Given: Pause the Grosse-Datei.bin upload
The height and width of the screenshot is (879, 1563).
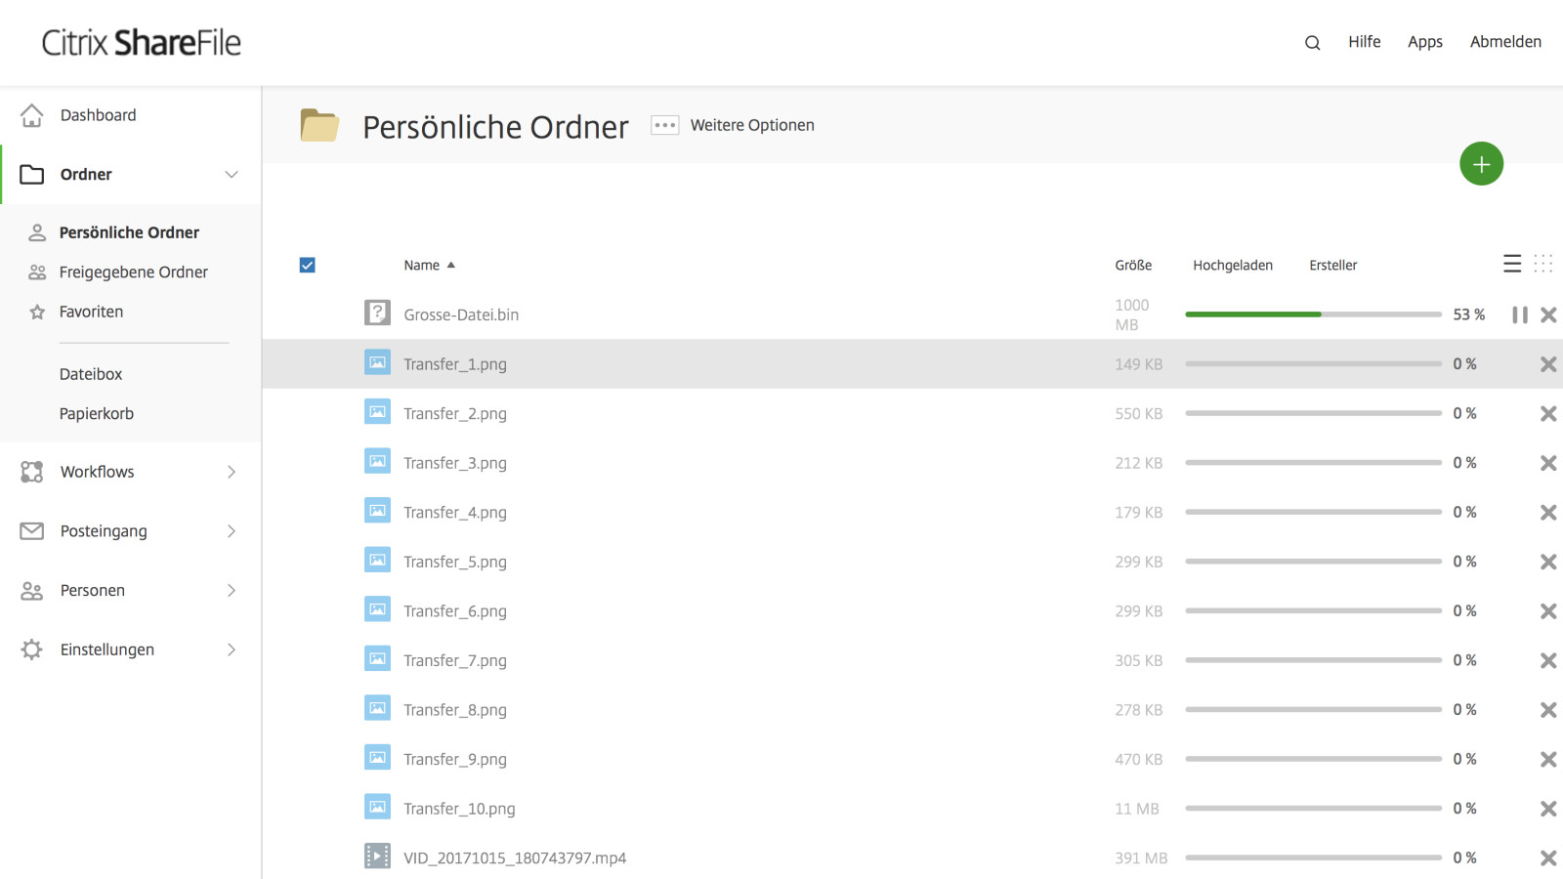Looking at the screenshot, I should [x=1520, y=314].
